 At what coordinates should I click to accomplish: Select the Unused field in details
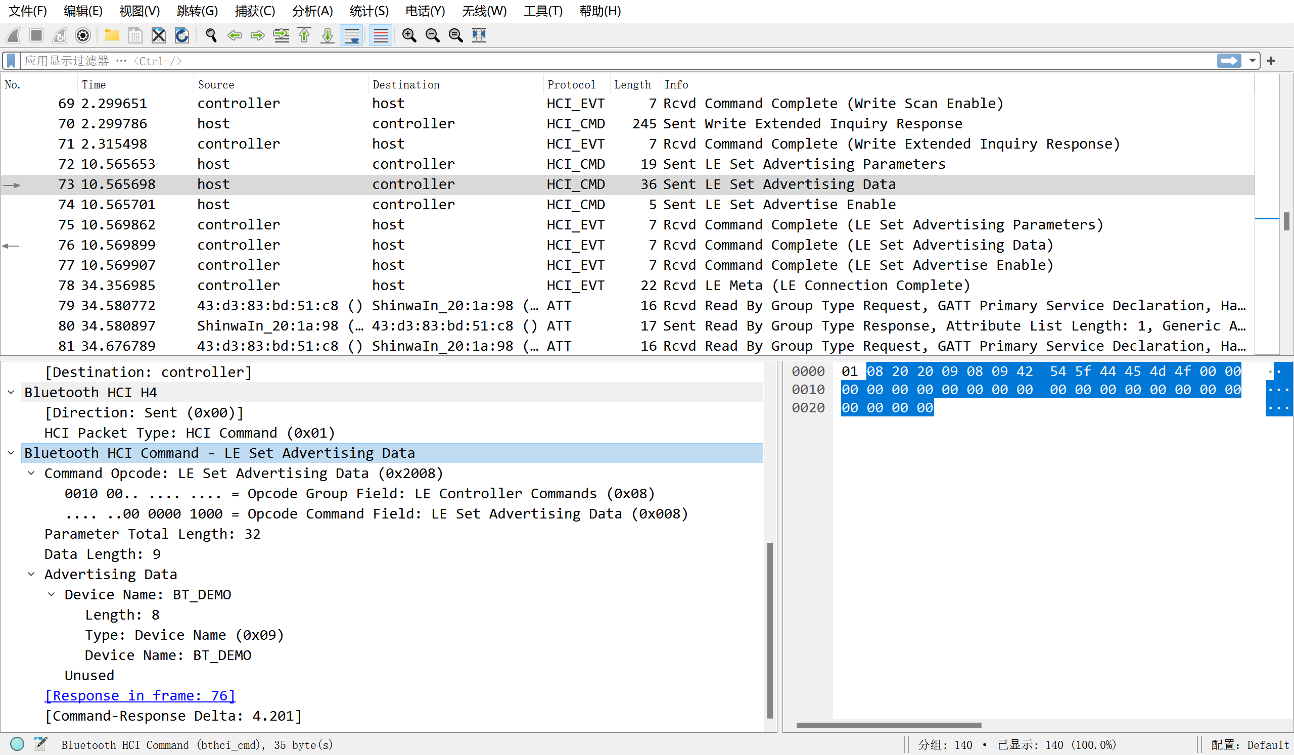89,676
